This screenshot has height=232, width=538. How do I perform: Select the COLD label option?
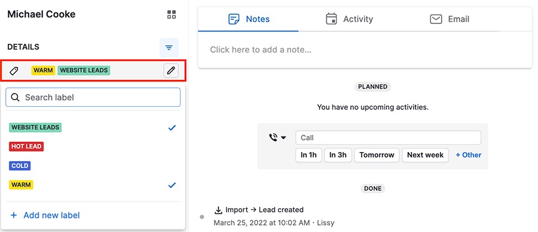coord(20,166)
